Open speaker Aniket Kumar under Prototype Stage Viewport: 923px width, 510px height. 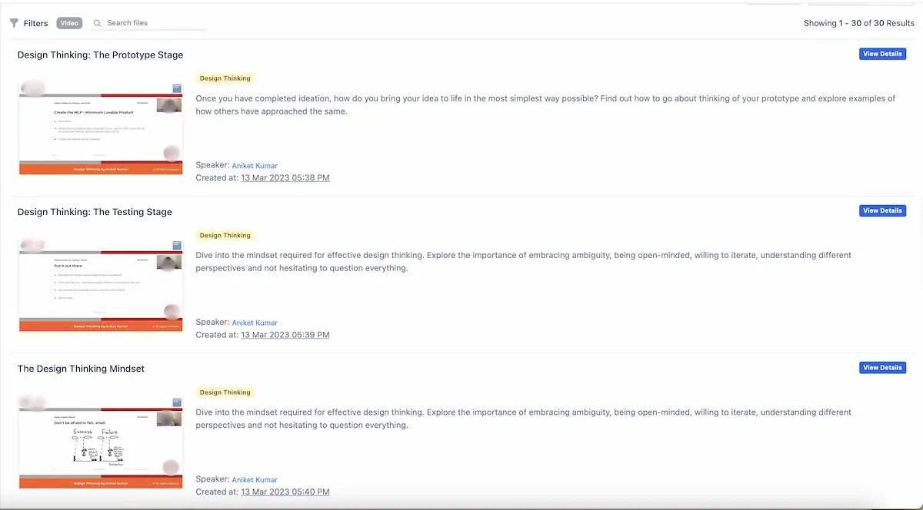255,165
